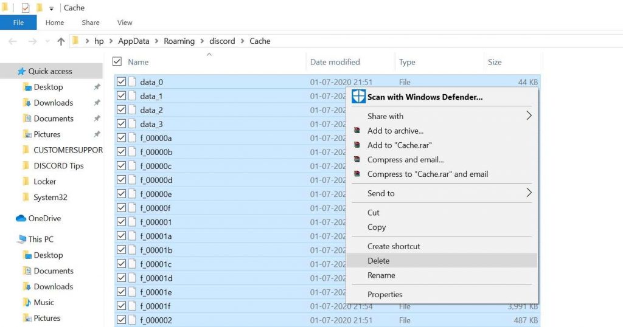Uncheck the f_000002 checkbox
623x327 pixels.
tap(121, 320)
